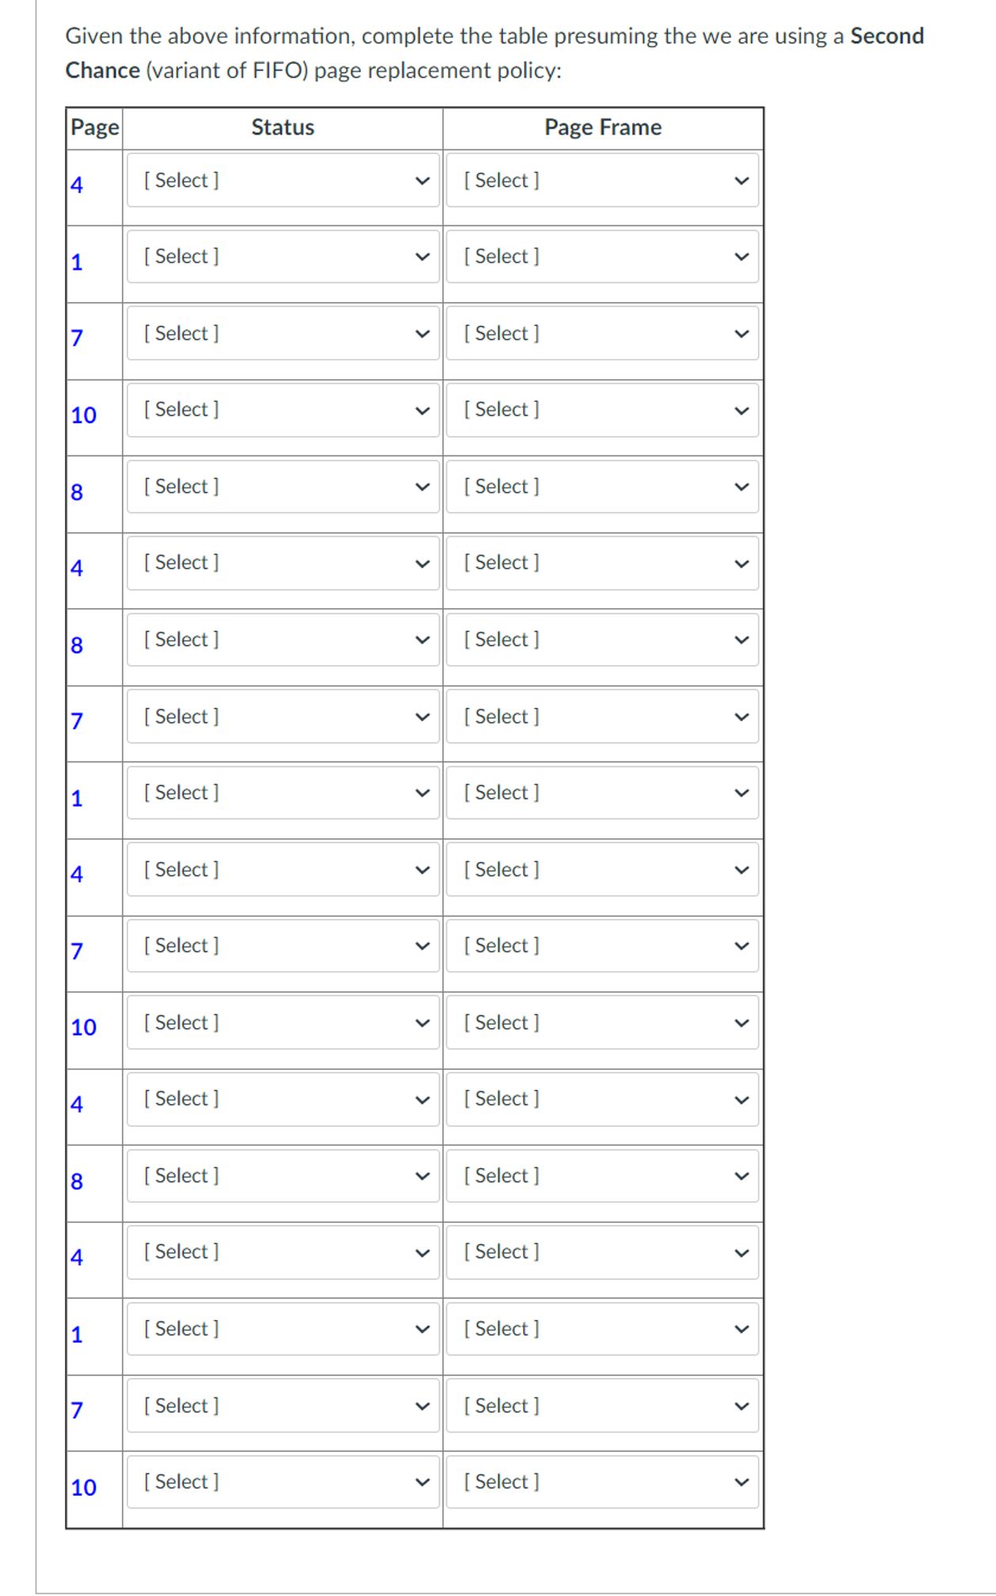Open the Page Frame dropdown for page 1 second row

[602, 256]
